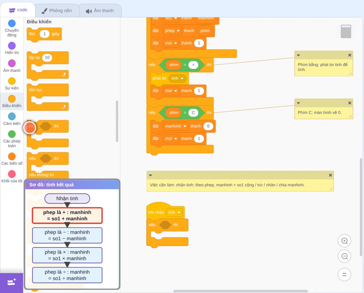Open the khi nhận tinh message dropdown
This screenshot has height=293, width=364.
(179, 212)
